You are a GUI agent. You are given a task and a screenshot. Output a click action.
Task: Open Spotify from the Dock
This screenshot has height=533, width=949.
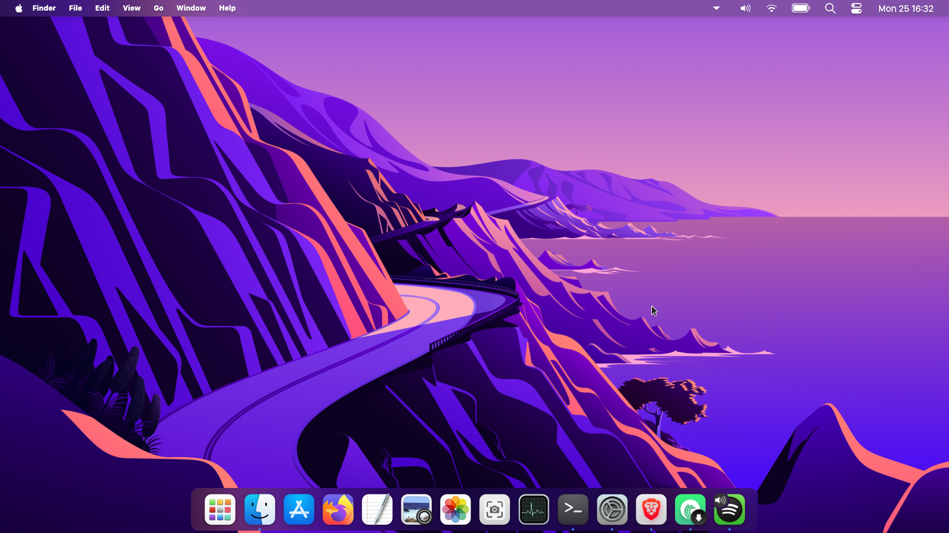[x=730, y=509]
